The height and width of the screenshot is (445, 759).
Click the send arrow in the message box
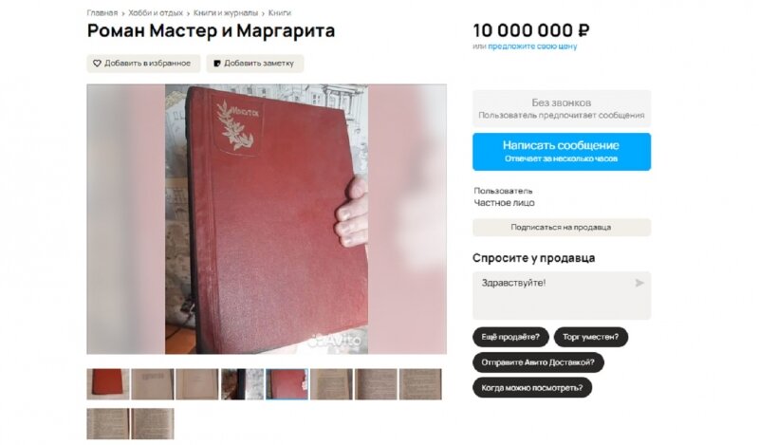(639, 283)
